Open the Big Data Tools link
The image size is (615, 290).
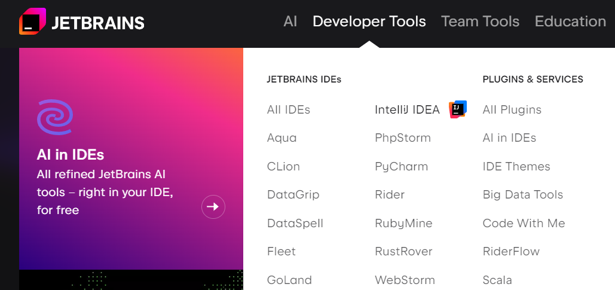(523, 195)
